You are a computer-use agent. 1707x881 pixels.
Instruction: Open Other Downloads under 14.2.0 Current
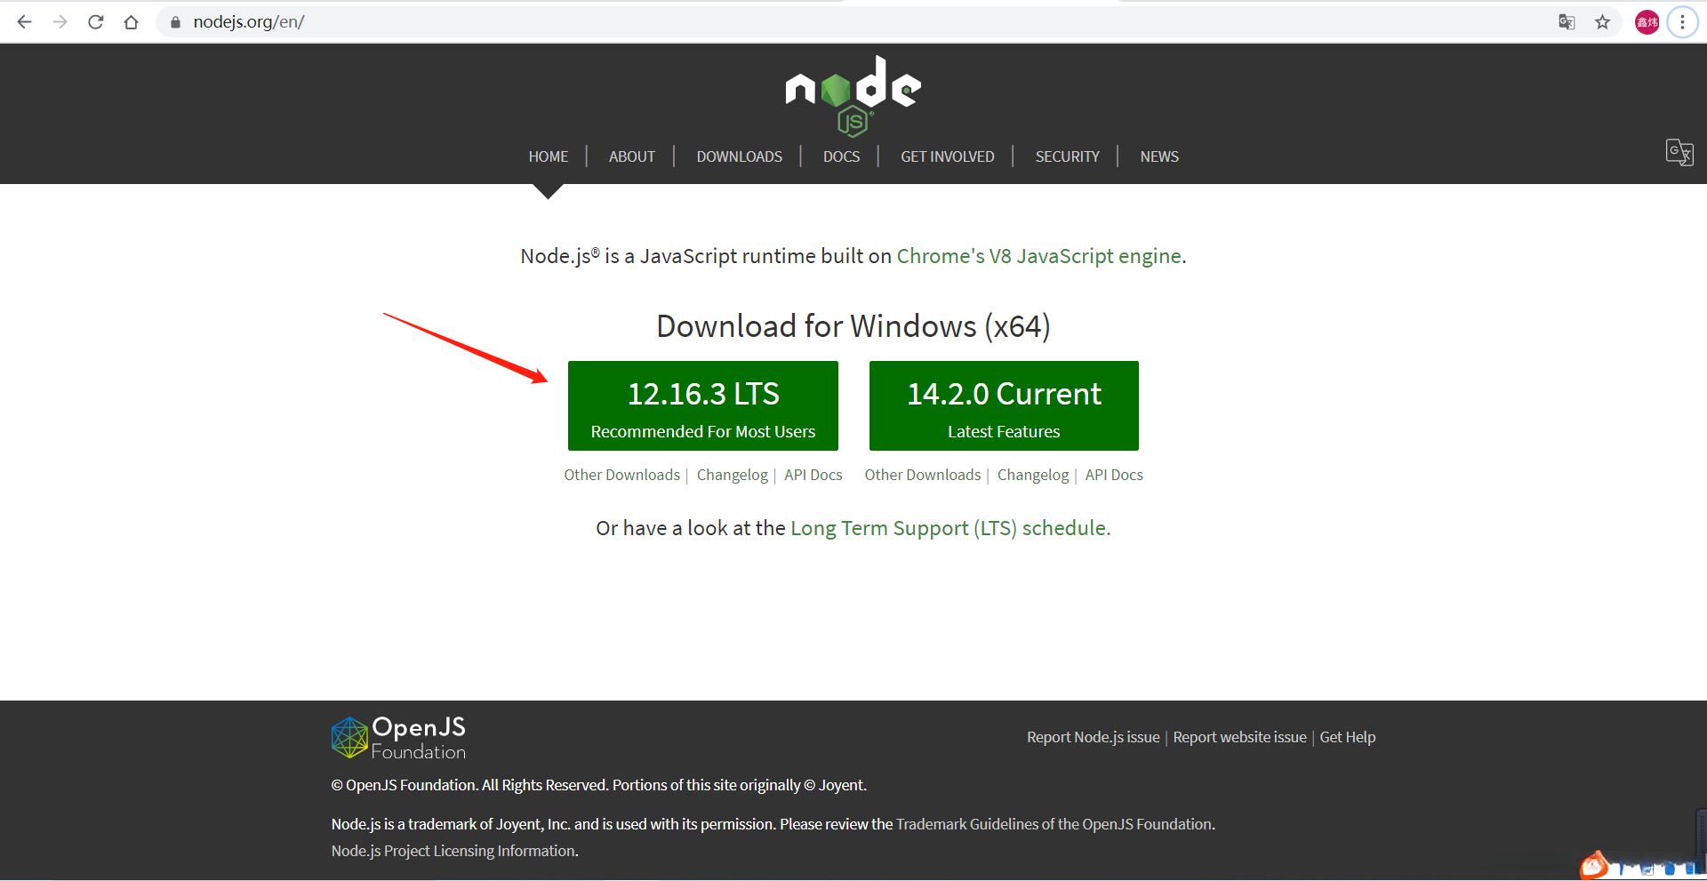[923, 475]
